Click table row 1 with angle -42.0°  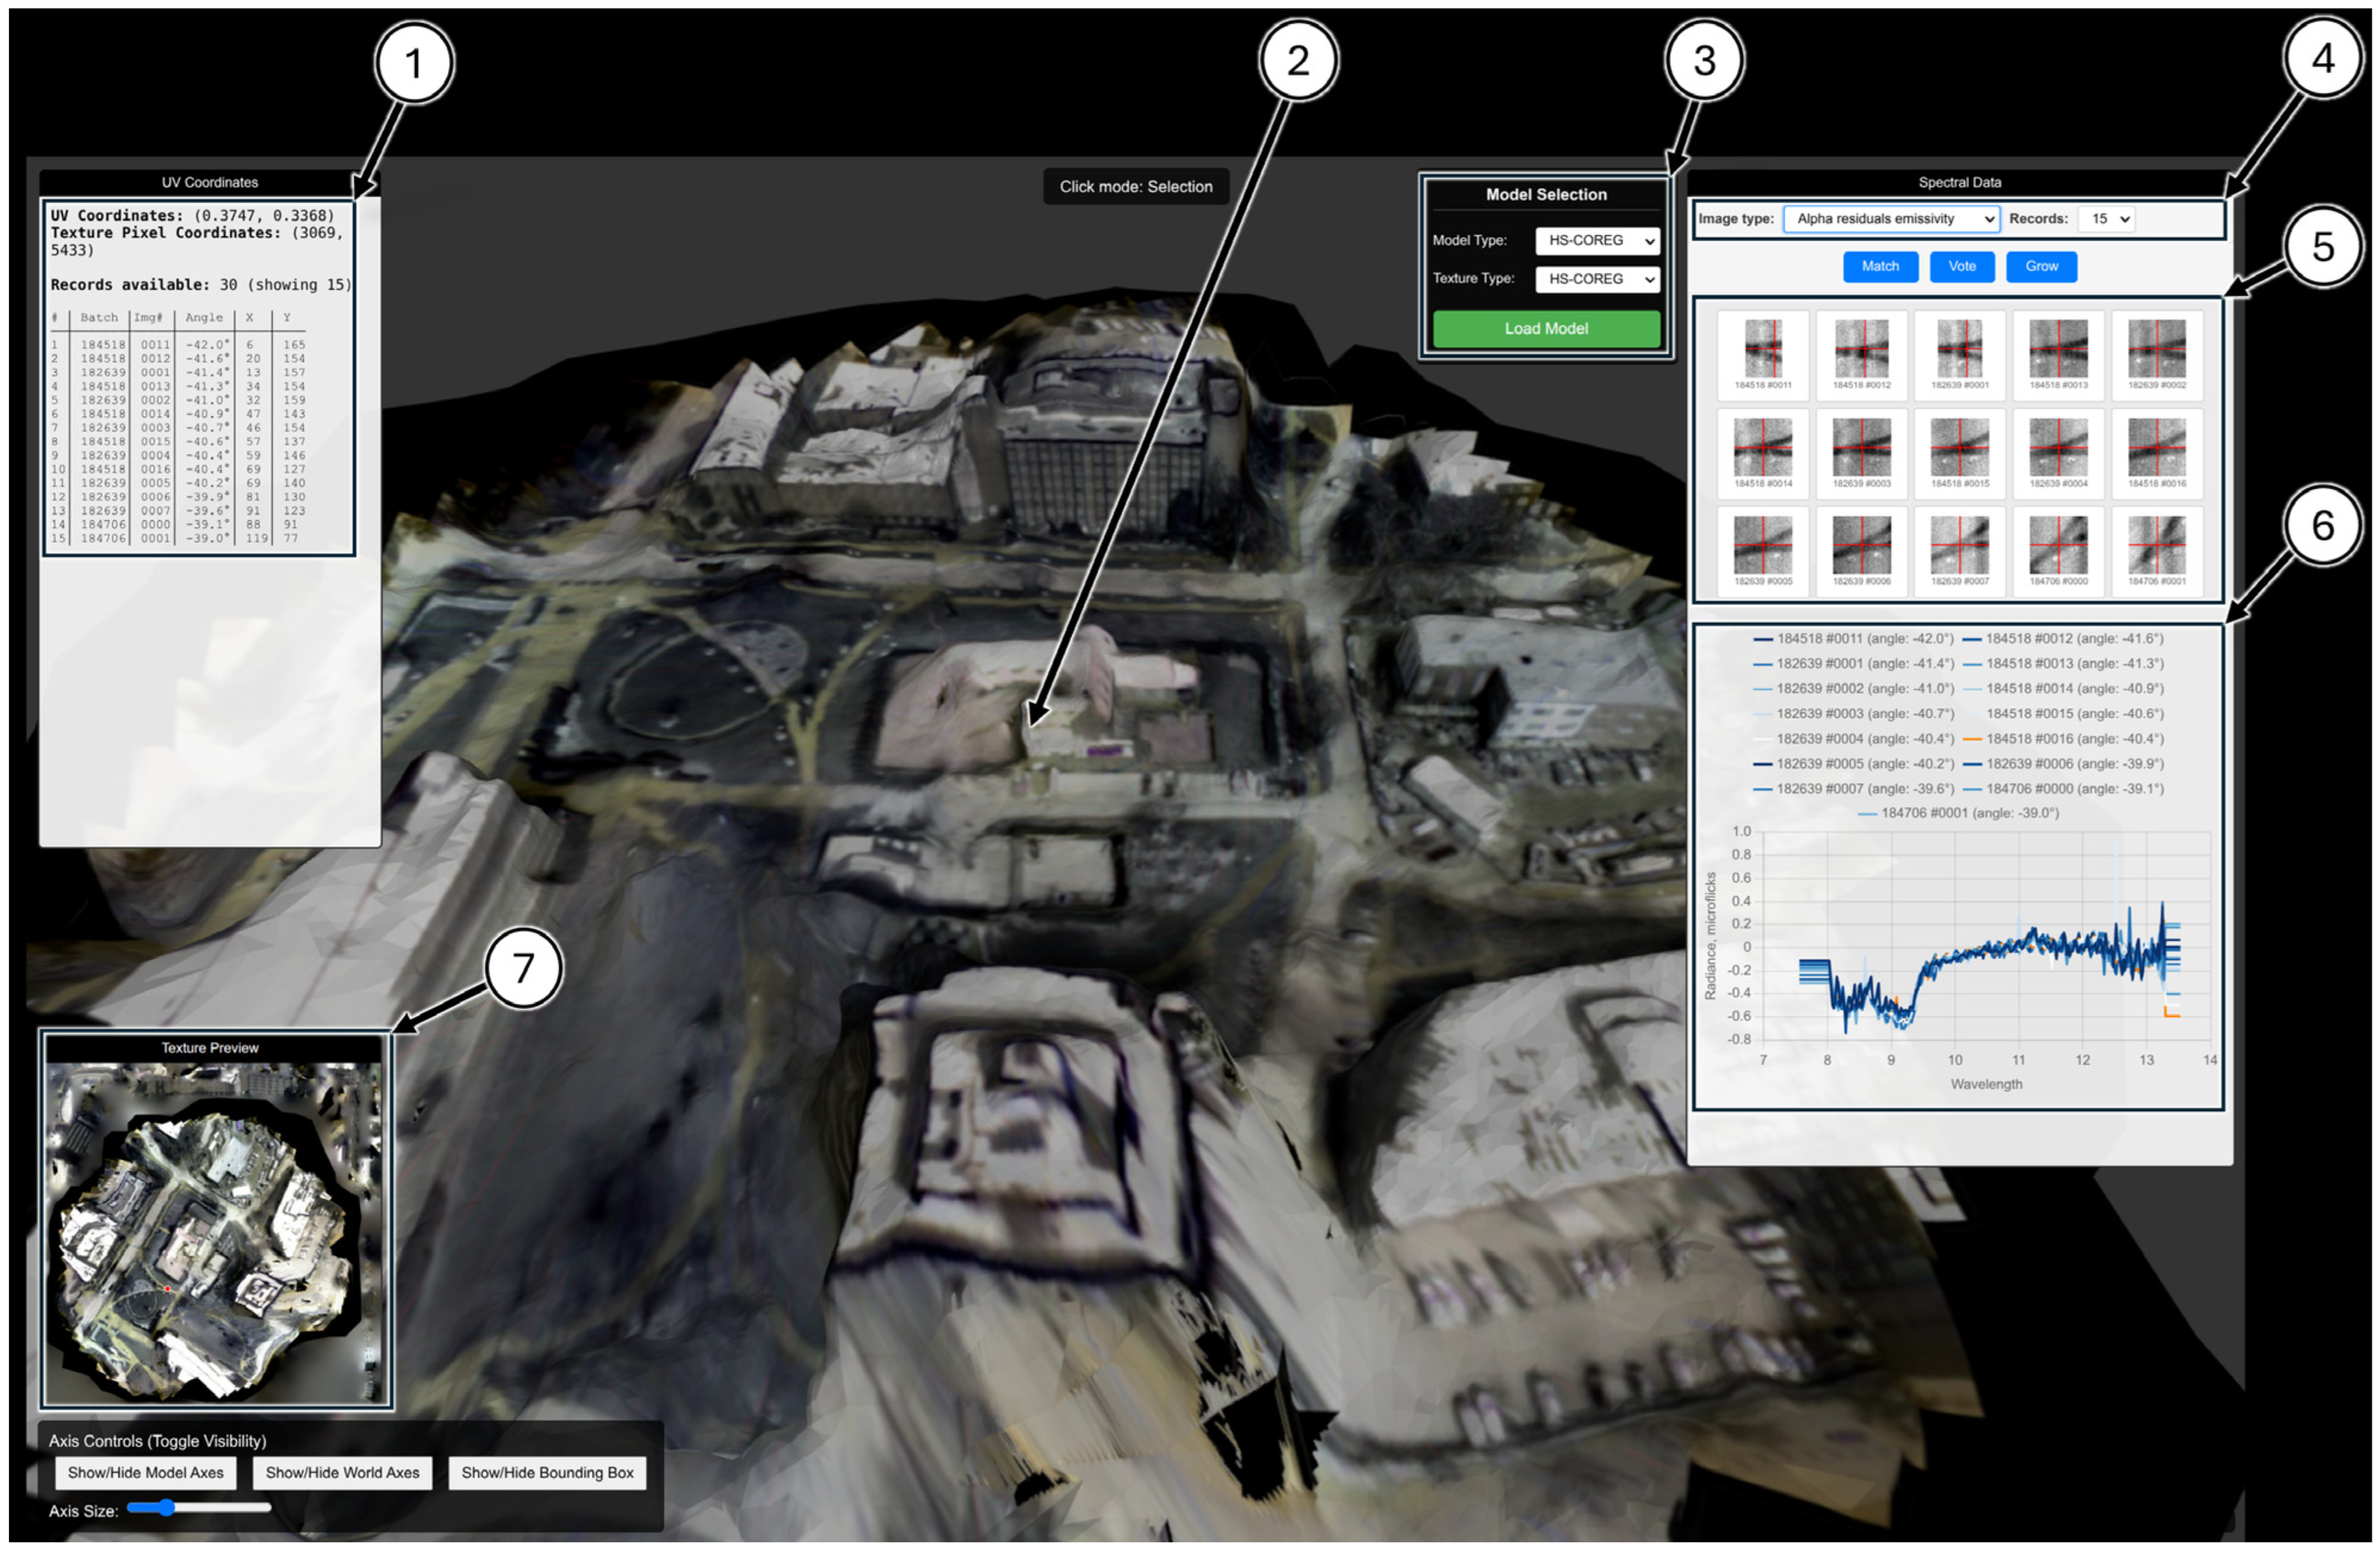pos(178,345)
